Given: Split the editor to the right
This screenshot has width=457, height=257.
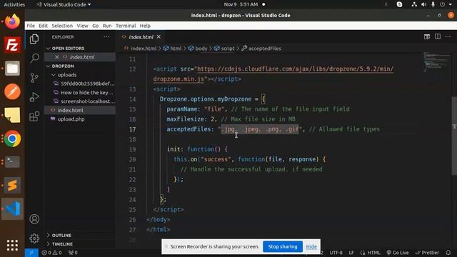Looking at the screenshot, I should tap(438, 36).
